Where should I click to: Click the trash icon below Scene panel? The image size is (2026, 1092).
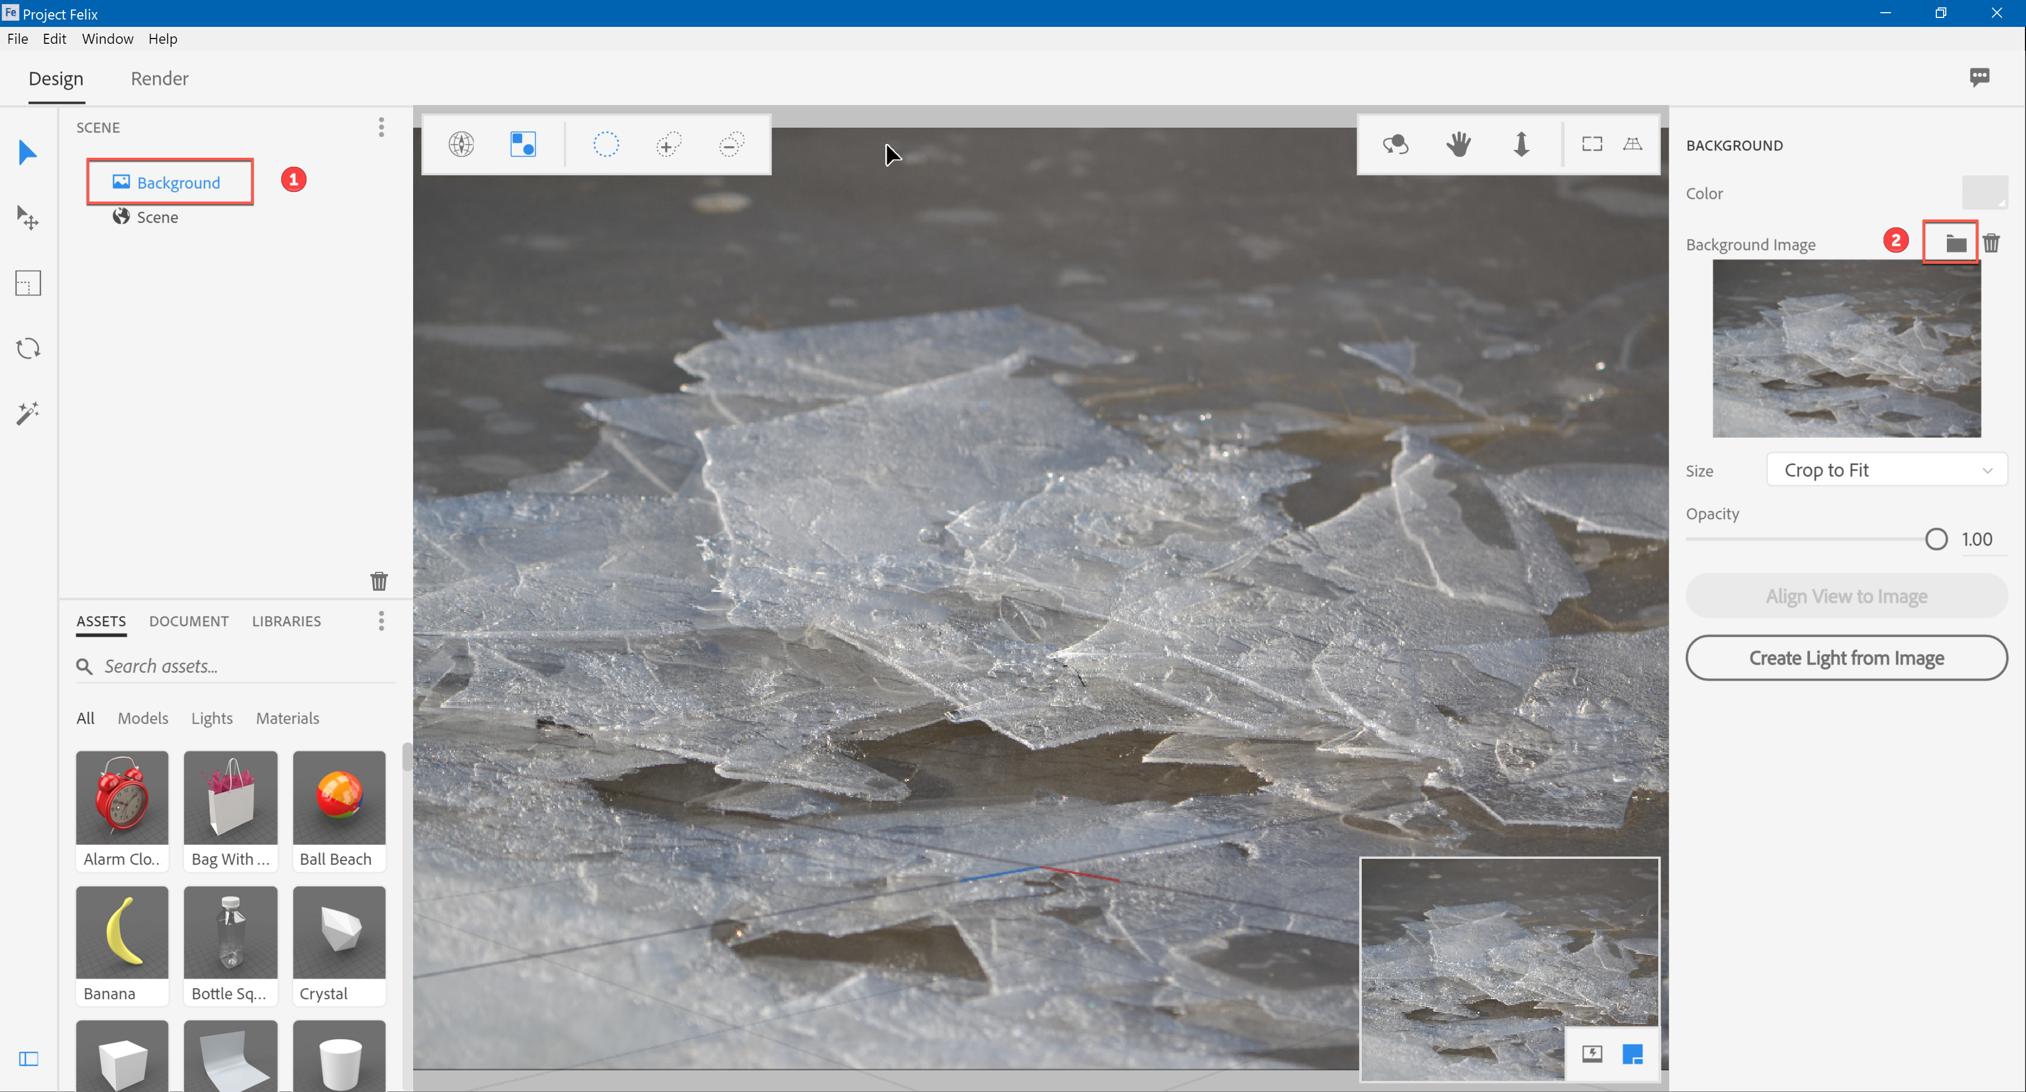tap(379, 581)
